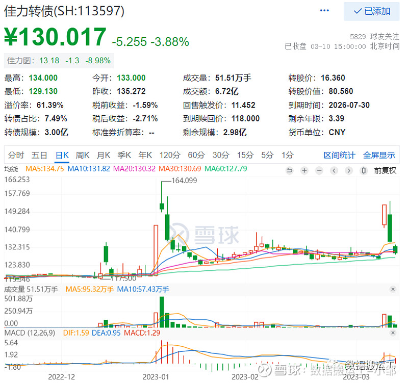Click the 回售触发价 11.452 value
This screenshot has height=383, width=408.
(243, 105)
